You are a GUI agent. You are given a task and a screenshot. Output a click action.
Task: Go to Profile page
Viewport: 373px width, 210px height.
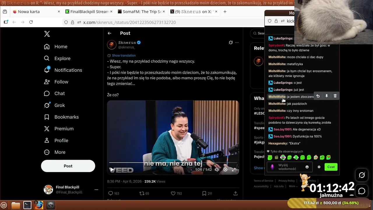[56, 140]
